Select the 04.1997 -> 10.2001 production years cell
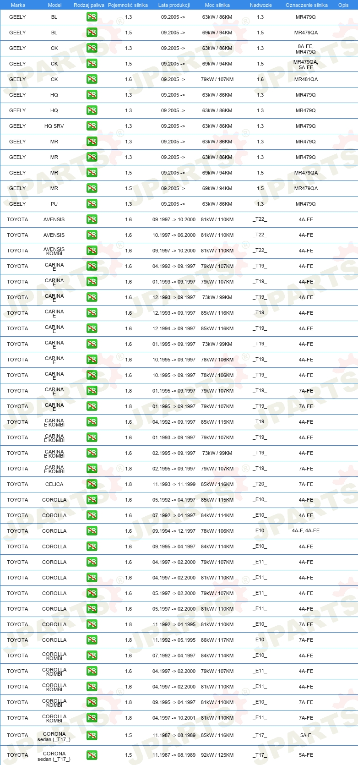This screenshot has height=765, width=358. tap(174, 718)
